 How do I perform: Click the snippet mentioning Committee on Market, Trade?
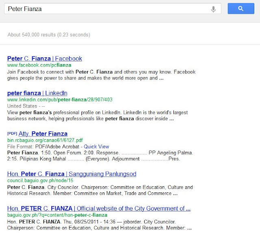100,190
